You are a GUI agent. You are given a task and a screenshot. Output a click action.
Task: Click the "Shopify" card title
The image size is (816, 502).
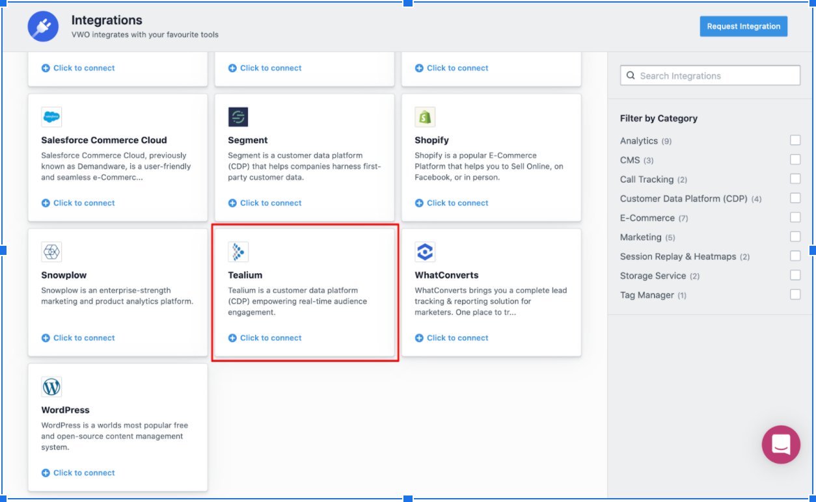point(432,140)
